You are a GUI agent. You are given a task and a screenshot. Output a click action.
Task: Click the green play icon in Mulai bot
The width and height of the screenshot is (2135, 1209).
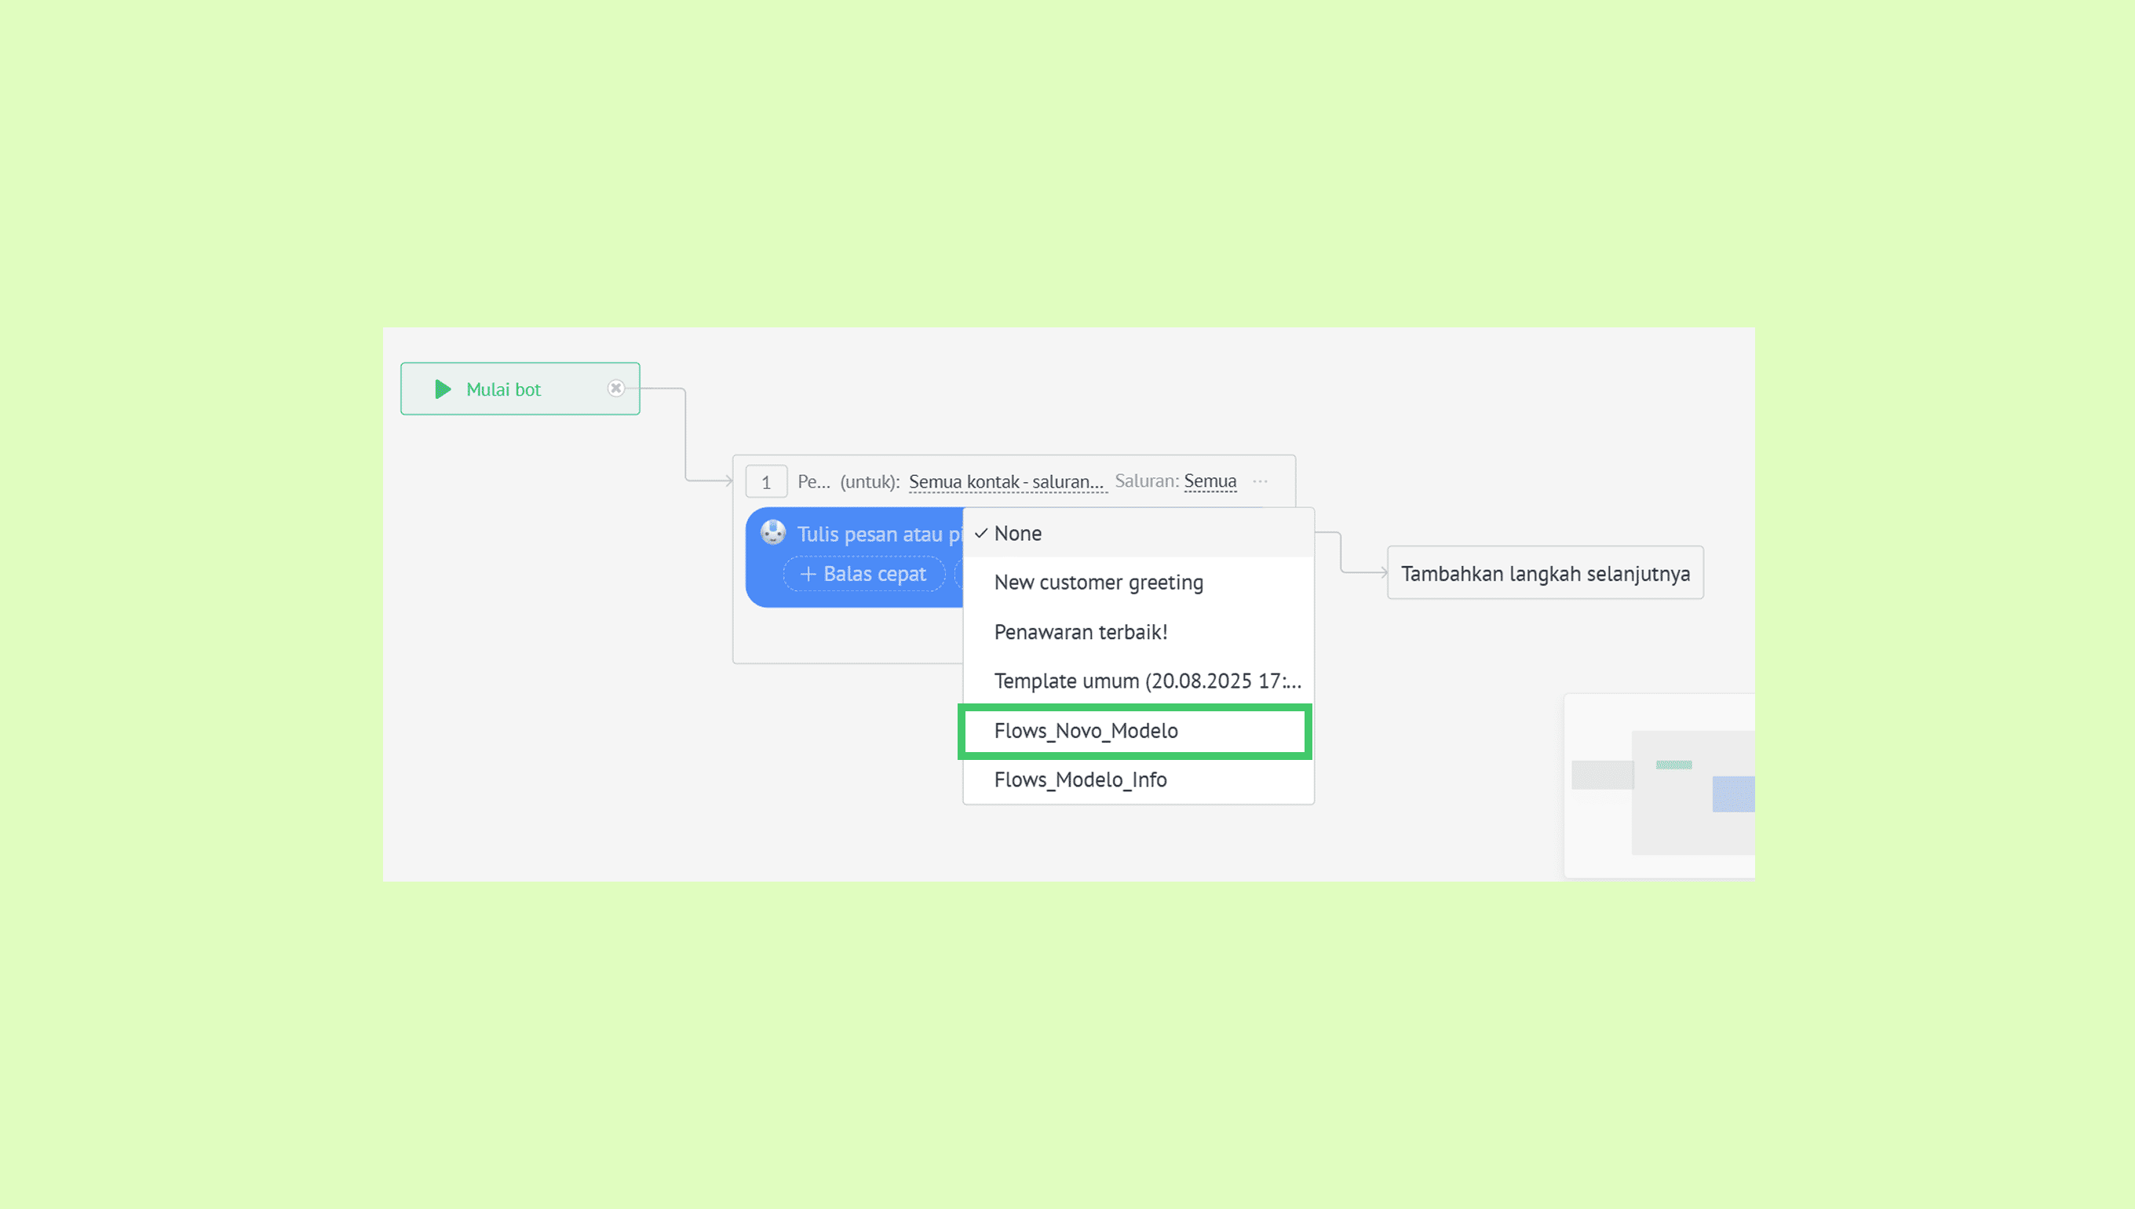(x=443, y=389)
